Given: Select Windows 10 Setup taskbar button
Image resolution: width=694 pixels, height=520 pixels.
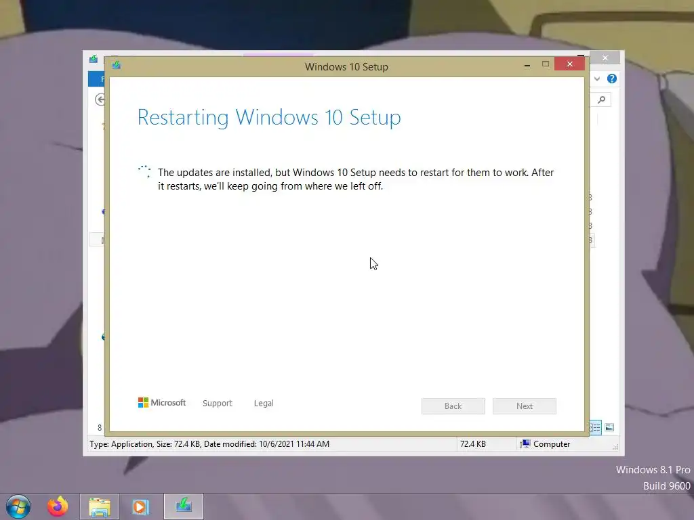Looking at the screenshot, I should pos(184,506).
